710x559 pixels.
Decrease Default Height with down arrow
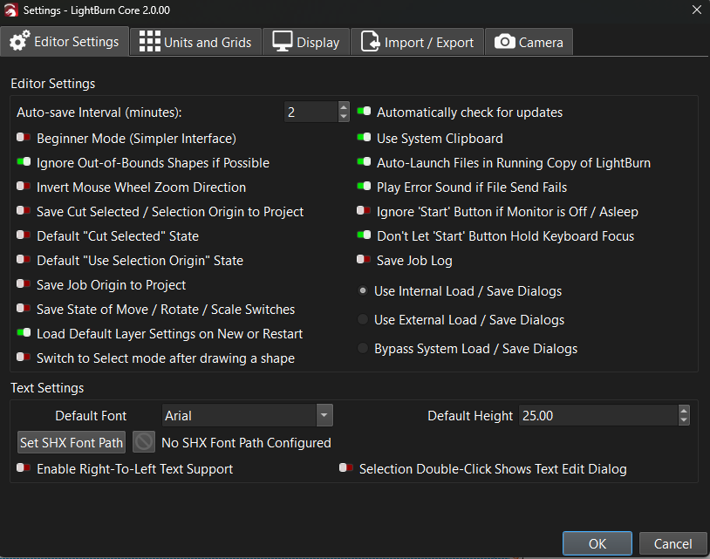pyautogui.click(x=684, y=421)
